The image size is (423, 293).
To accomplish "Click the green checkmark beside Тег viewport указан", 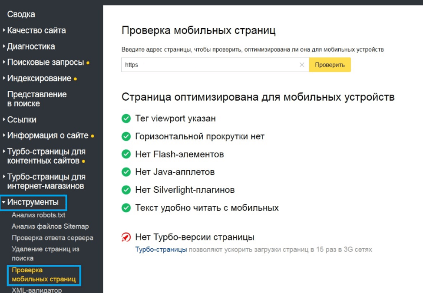I will click(x=126, y=119).
